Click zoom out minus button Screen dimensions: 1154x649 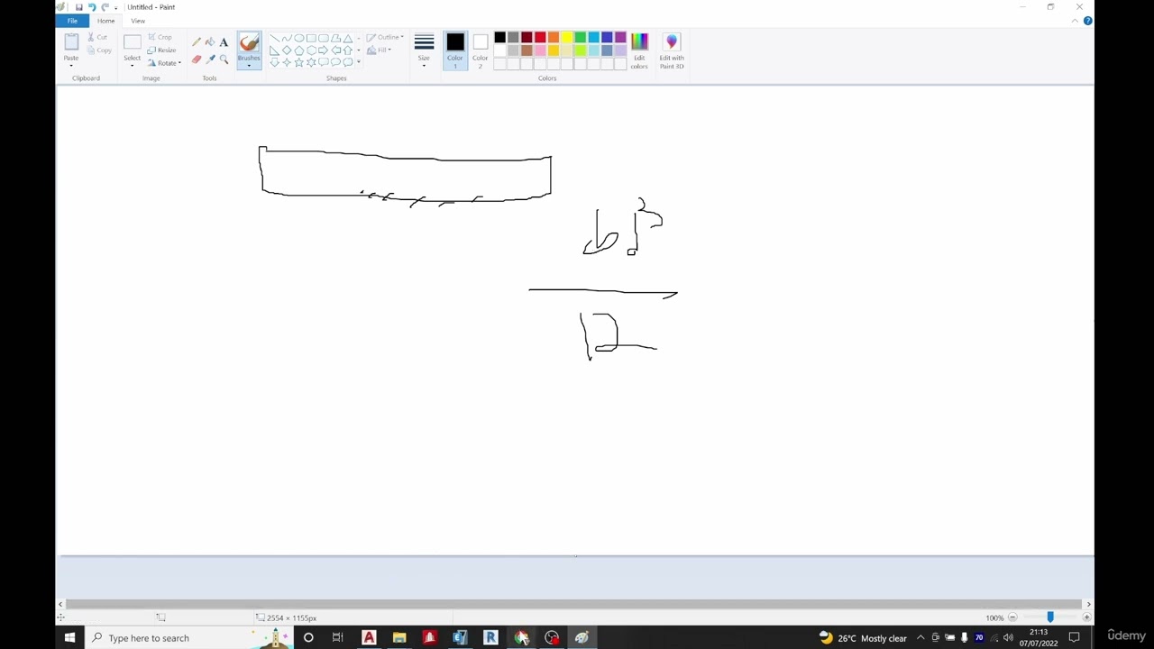point(1012,617)
